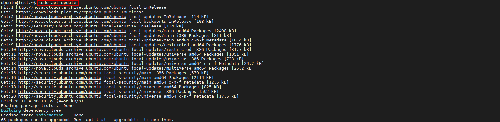Click the '65 packages can be upgraded' line
The height and width of the screenshot is (122, 500).
pos(87,120)
